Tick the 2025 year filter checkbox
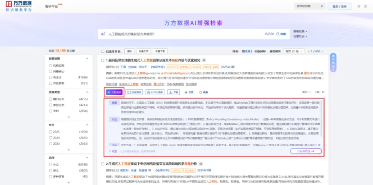373x185 pixels. pos(50,132)
